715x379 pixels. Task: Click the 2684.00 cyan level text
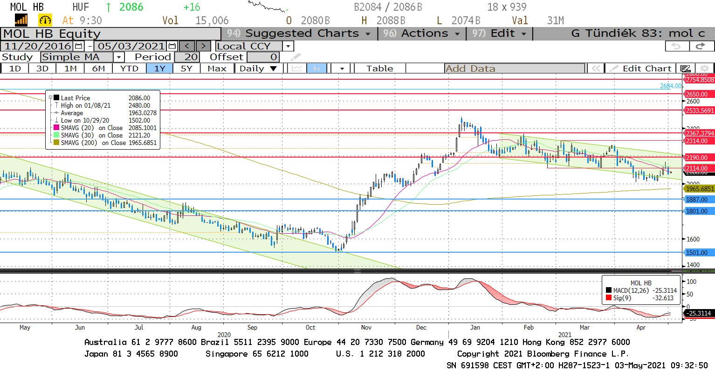[x=670, y=86]
